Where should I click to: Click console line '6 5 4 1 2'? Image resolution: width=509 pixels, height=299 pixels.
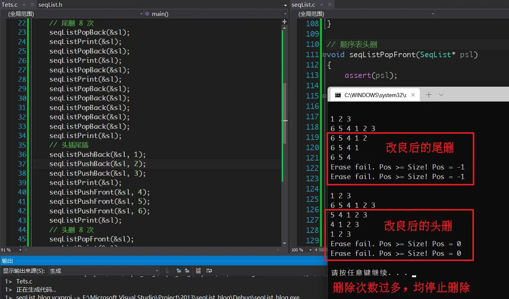pos(349,138)
